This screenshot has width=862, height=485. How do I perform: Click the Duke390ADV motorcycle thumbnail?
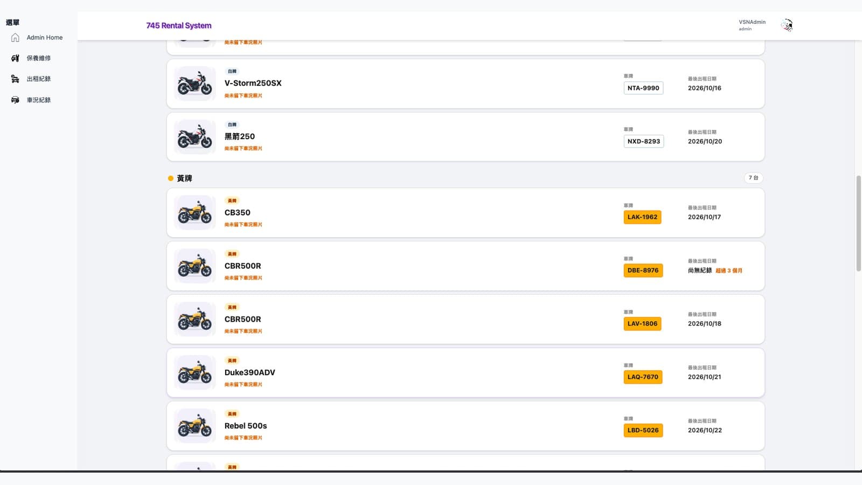[194, 373]
